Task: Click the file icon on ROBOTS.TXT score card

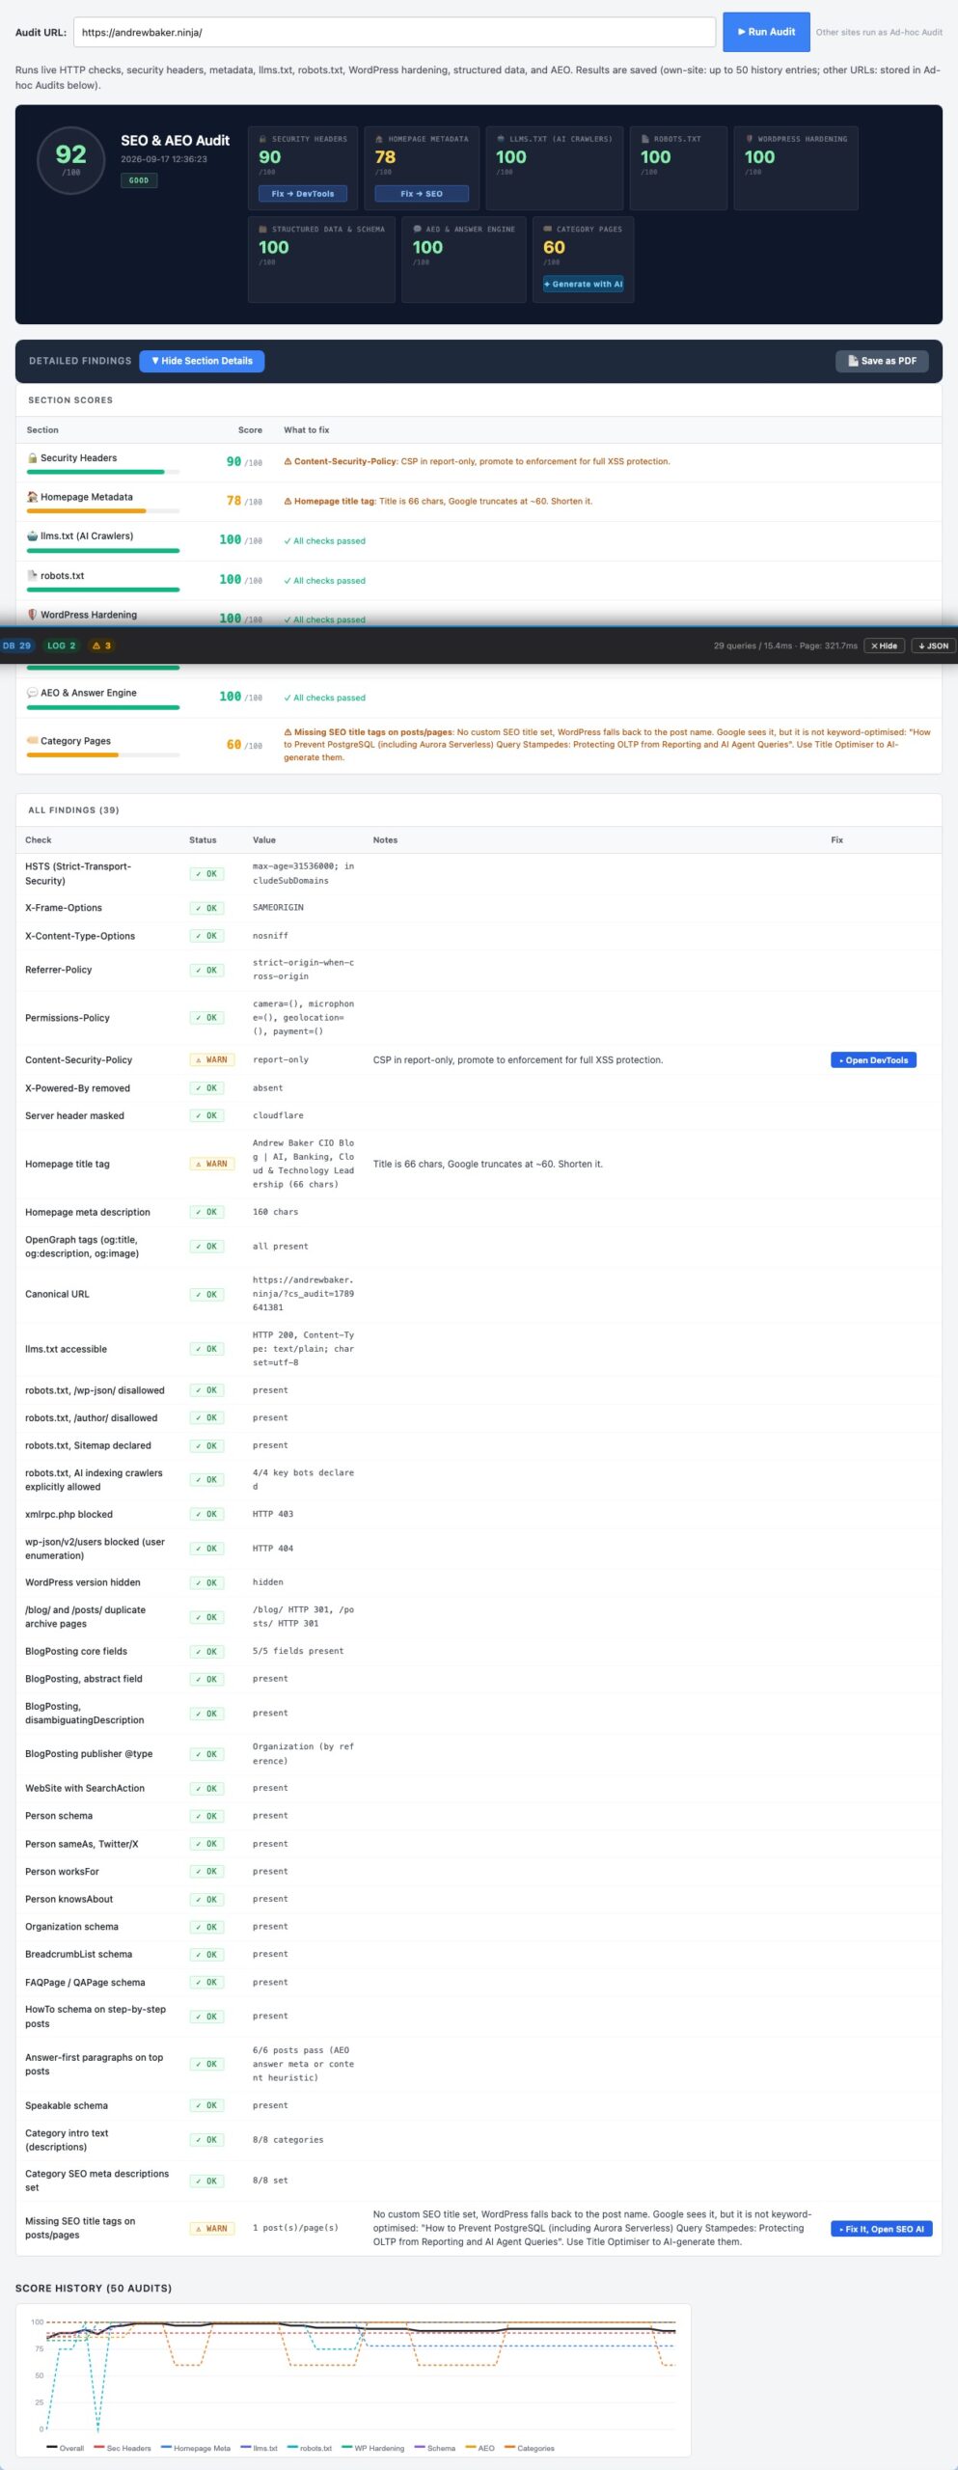Action: click(x=644, y=139)
